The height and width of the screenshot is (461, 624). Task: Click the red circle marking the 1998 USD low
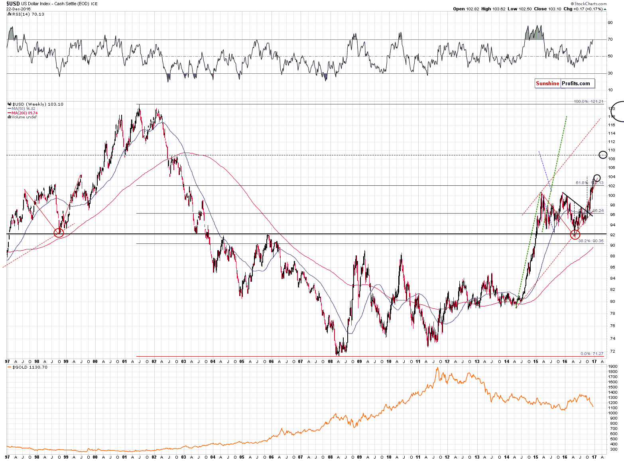pos(59,233)
